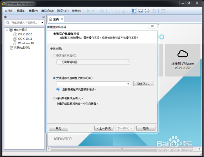
Task: Open the 编辑(E) menu
Action: (x=21, y=11)
